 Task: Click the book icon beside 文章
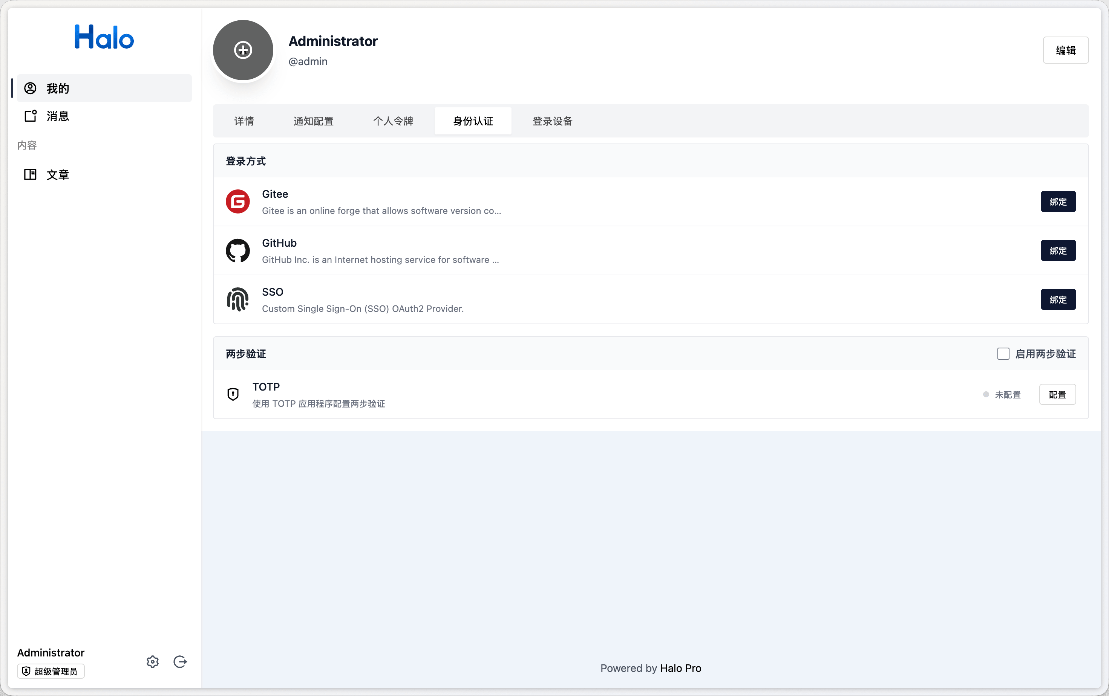click(x=30, y=175)
